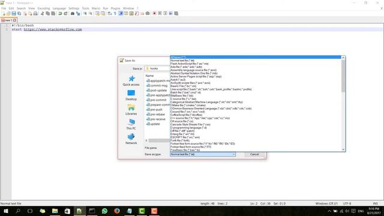
Task: Select the update file in list
Action: point(153,124)
